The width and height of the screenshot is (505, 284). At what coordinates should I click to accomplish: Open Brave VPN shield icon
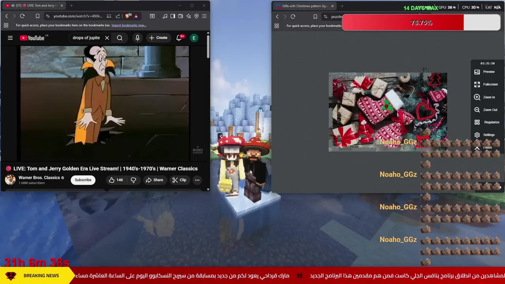(196, 16)
